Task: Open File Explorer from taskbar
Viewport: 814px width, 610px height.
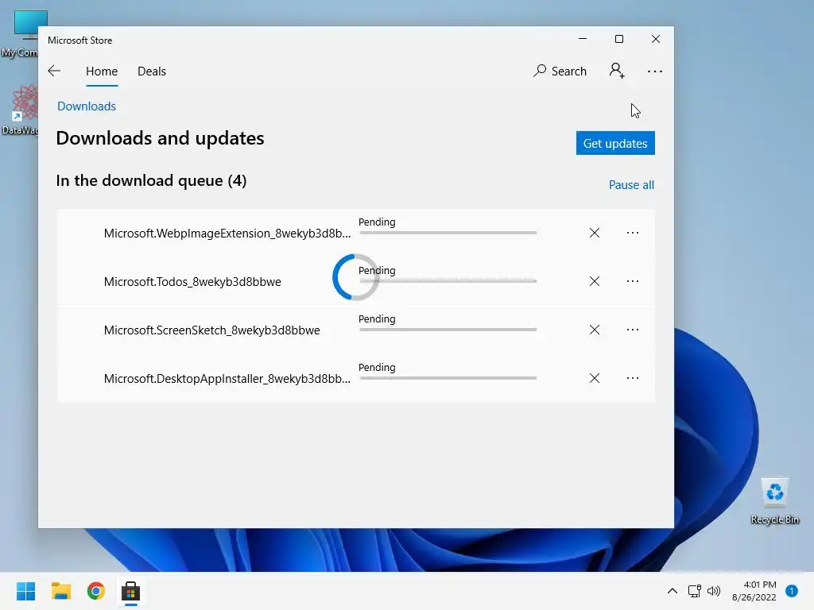Action: tap(61, 591)
